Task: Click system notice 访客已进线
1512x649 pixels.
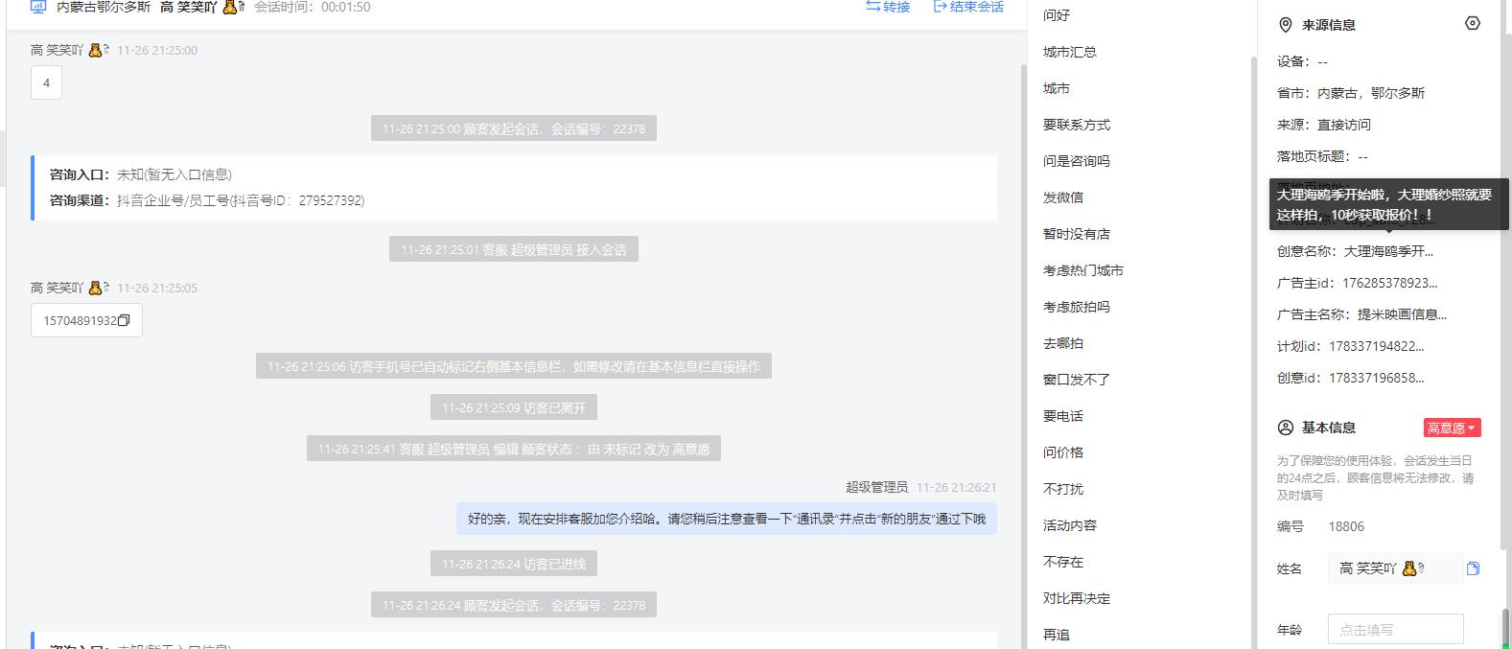Action: 514,564
